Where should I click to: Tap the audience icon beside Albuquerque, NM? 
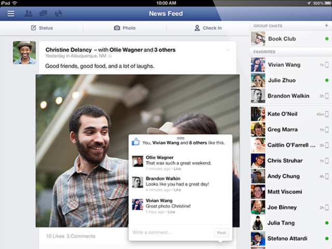click(110, 56)
